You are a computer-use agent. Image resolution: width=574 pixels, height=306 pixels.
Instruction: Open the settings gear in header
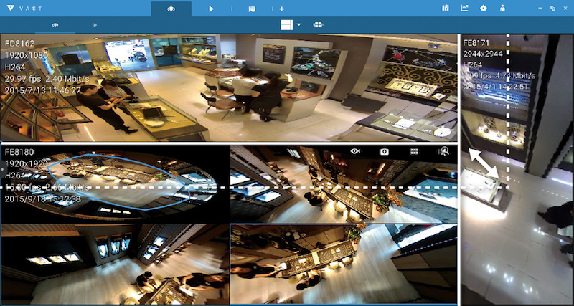coord(484,9)
